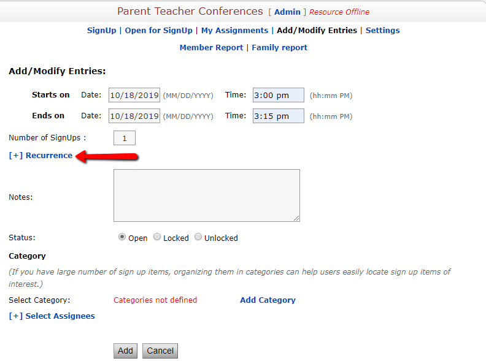The height and width of the screenshot is (361, 486).
Task: Open the Settings tab
Action: [x=382, y=31]
